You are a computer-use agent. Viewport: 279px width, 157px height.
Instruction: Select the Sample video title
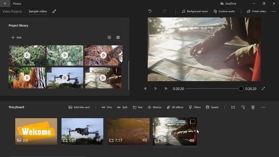(x=38, y=11)
